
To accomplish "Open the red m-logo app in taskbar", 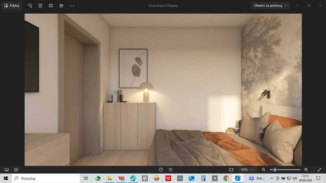I will [x=168, y=178].
